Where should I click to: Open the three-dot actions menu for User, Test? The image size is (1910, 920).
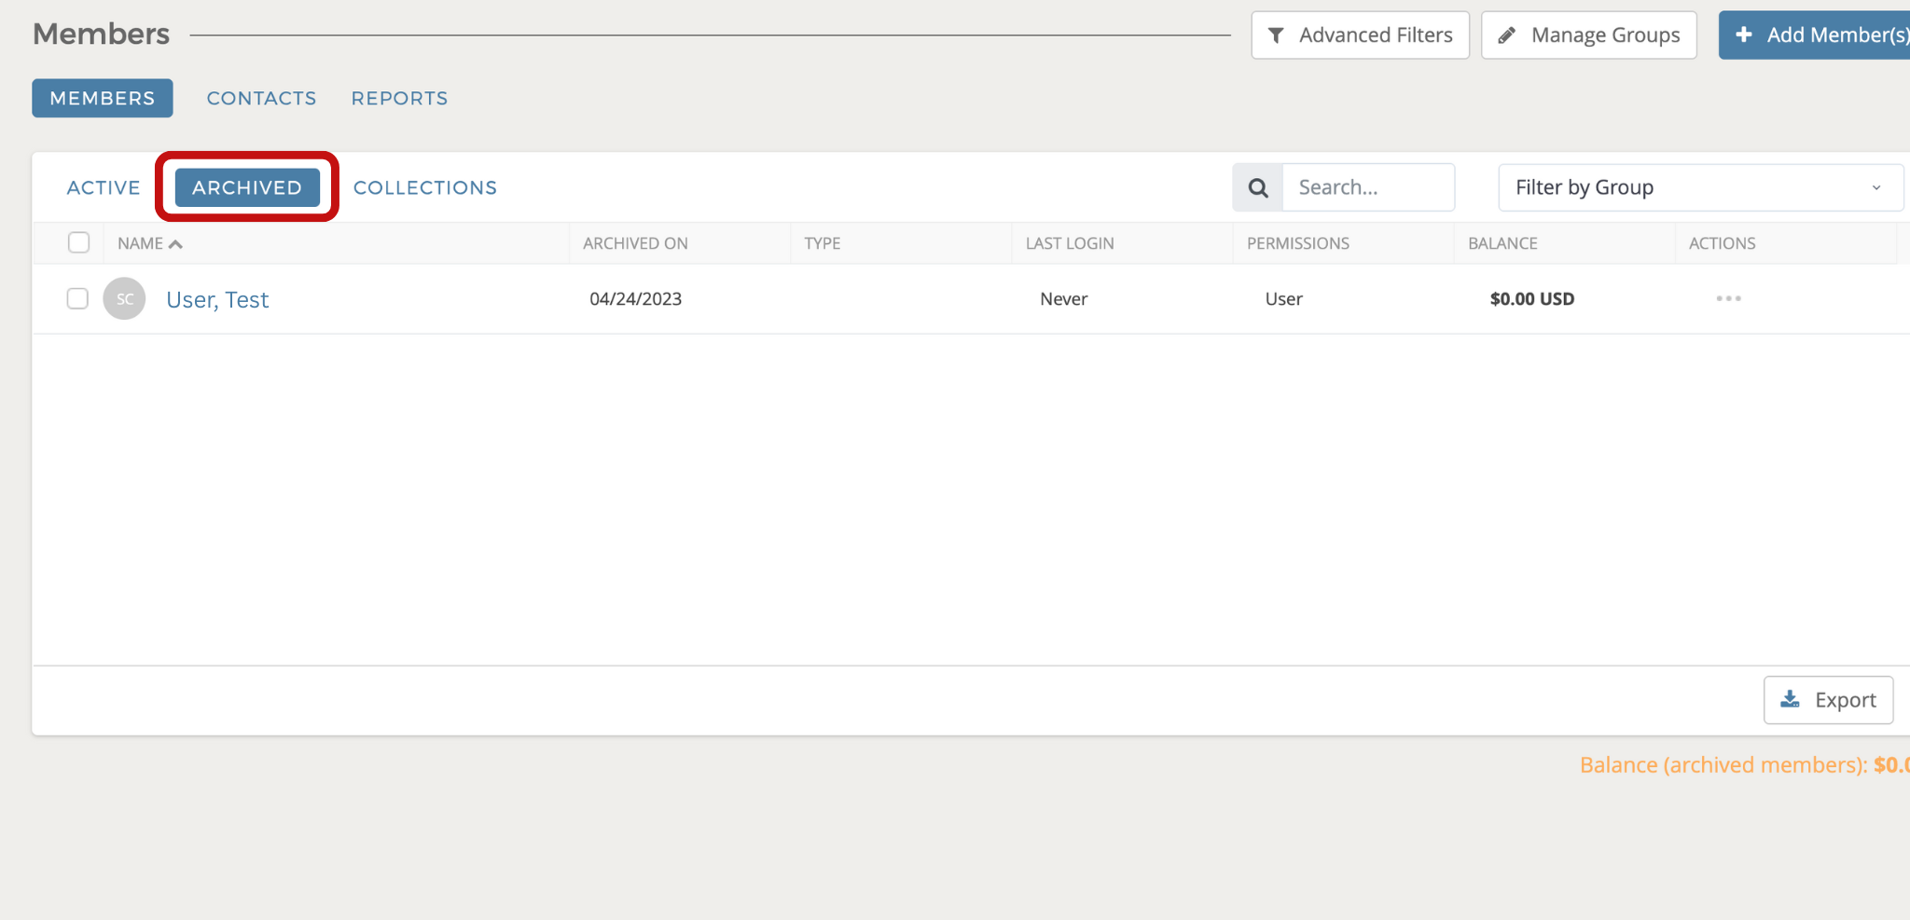[1728, 298]
